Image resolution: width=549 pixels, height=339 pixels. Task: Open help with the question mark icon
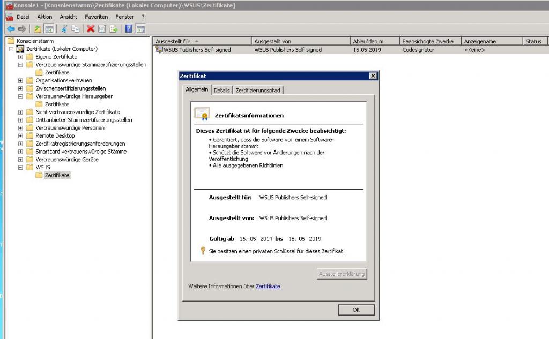[x=129, y=29]
